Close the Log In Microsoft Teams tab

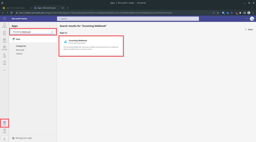click(31, 8)
